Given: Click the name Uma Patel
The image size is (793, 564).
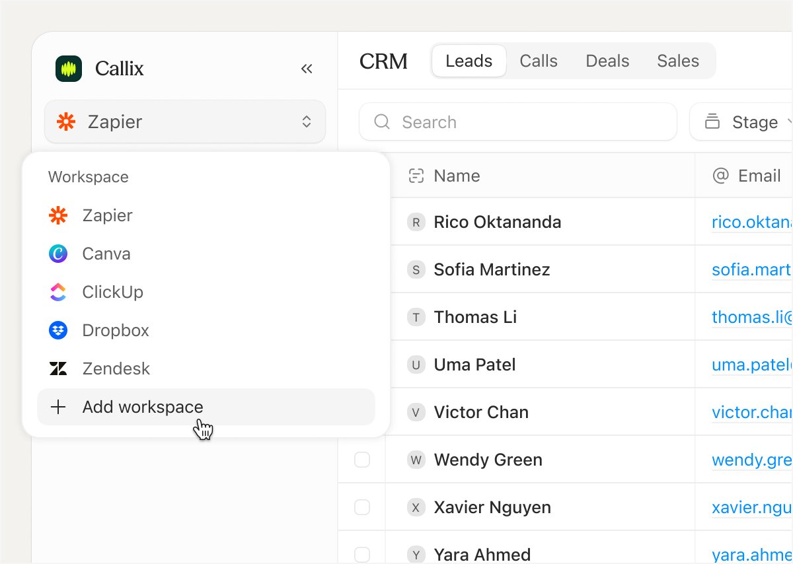Looking at the screenshot, I should tap(474, 365).
